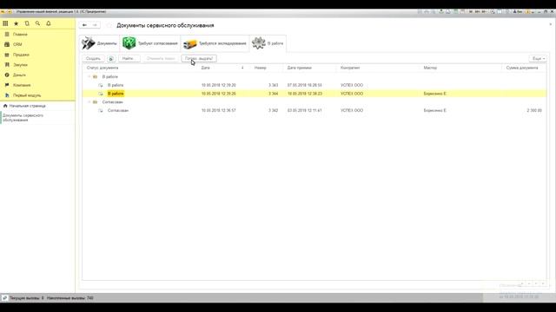Click the Дата приемки column header
Image resolution: width=556 pixels, height=312 pixels.
pyautogui.click(x=300, y=68)
